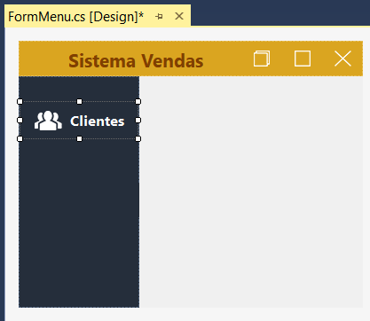The height and width of the screenshot is (321, 370).
Task: Toggle the pin icon on FormMenu.cs tab
Action: point(159,17)
